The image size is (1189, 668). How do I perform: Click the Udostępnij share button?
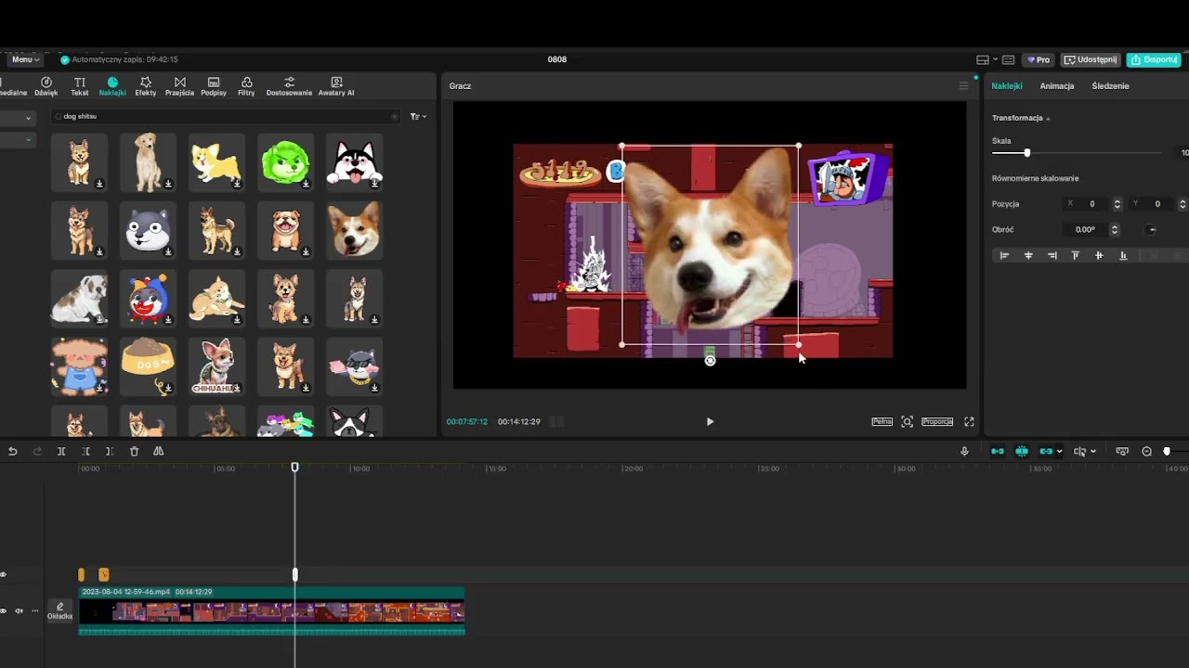[x=1091, y=59]
